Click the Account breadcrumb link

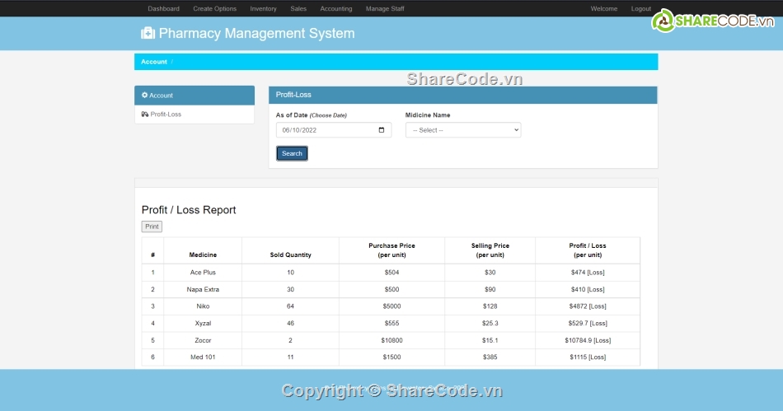click(x=153, y=62)
